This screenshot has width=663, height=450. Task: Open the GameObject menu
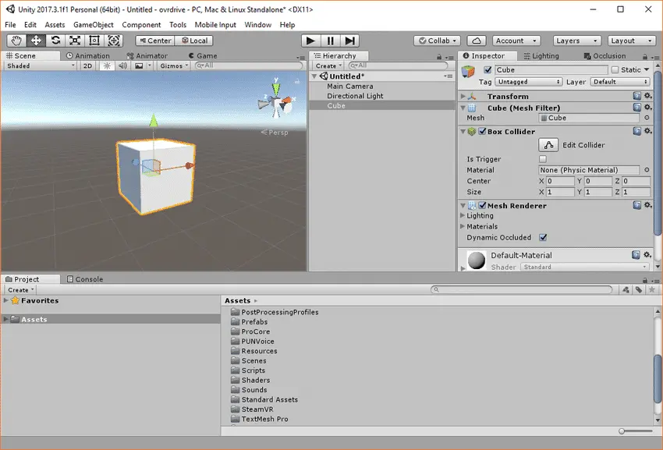tap(93, 24)
